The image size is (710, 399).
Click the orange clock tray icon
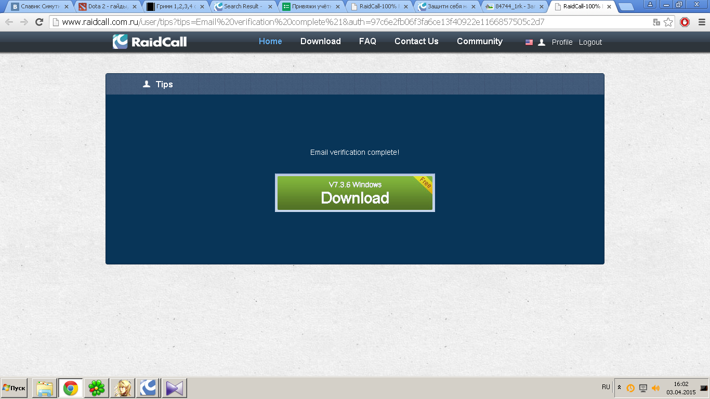(x=630, y=388)
